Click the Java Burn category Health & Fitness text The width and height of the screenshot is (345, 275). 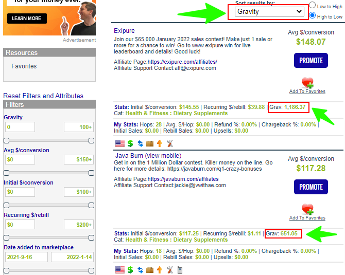click(x=177, y=240)
